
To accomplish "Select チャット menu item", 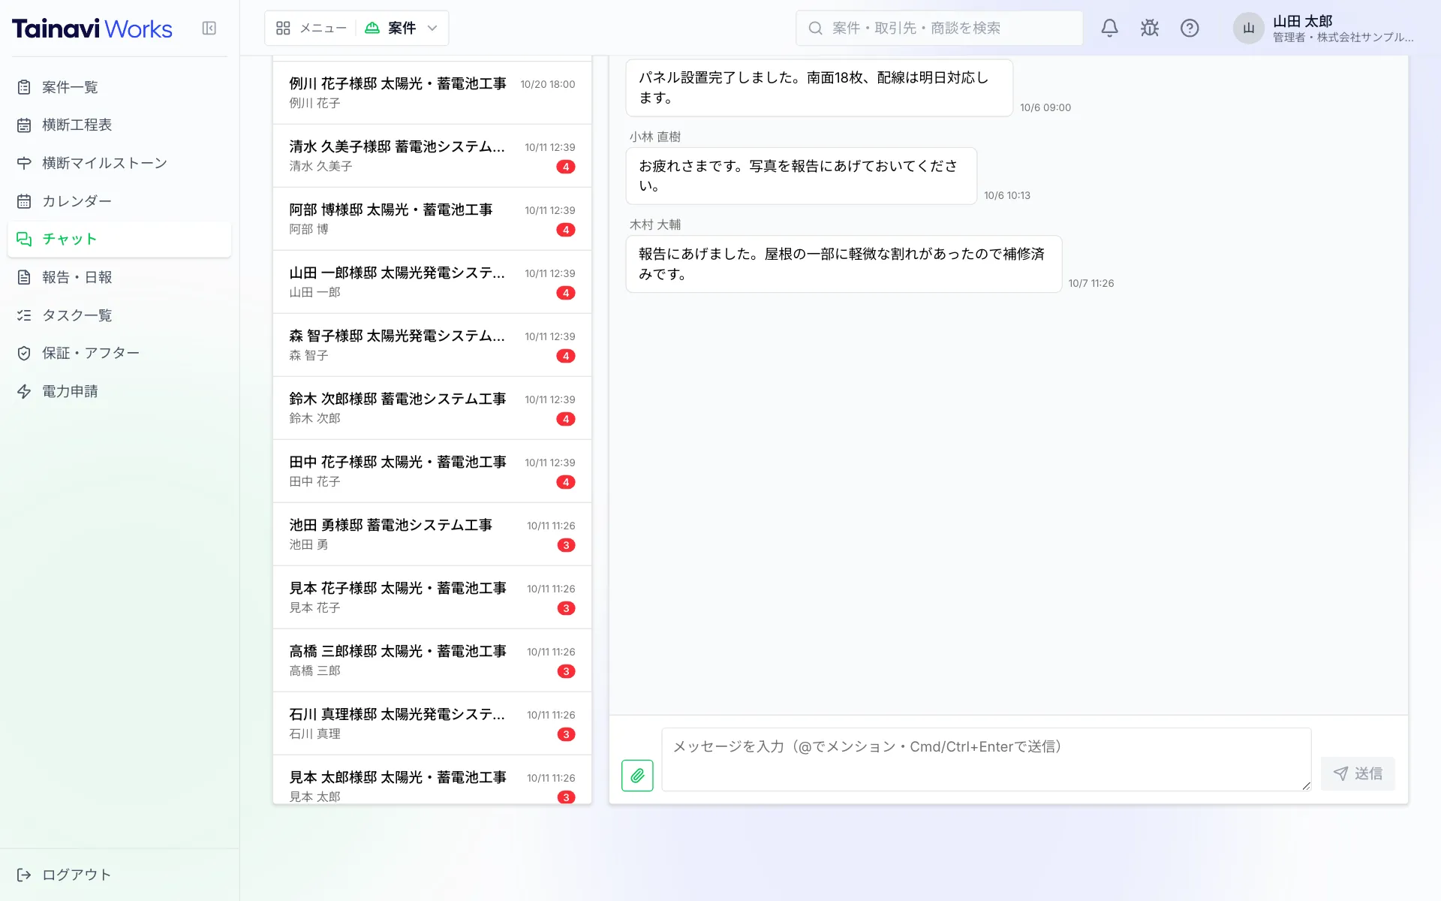I will point(119,239).
